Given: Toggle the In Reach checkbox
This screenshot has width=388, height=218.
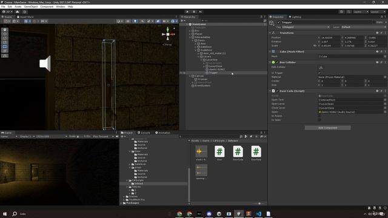Looking at the screenshot, I should click(319, 116).
